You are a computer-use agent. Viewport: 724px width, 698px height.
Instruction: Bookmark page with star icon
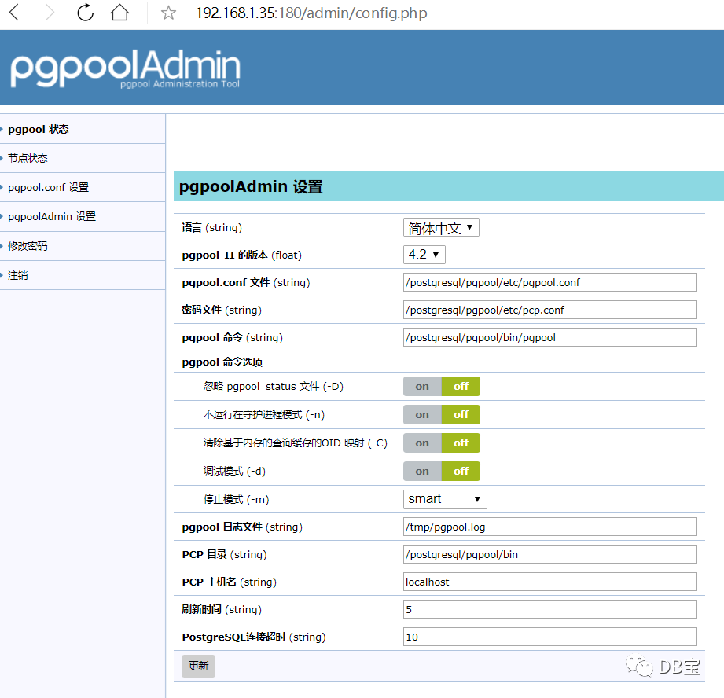pos(168,13)
